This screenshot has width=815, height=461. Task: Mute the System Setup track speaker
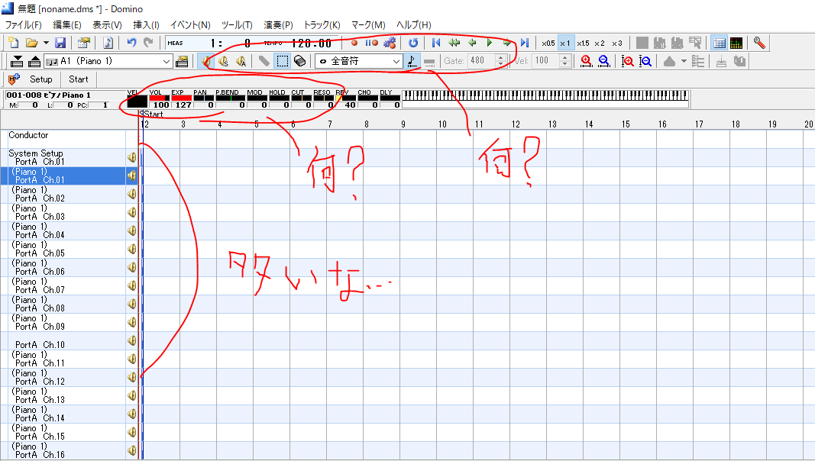[132, 156]
